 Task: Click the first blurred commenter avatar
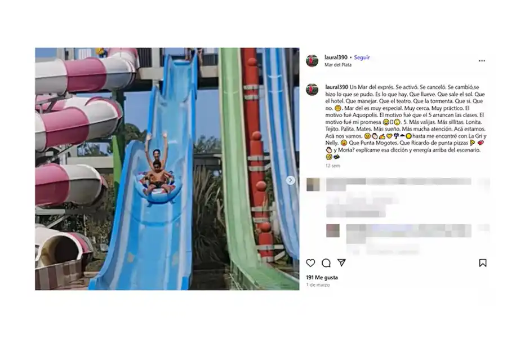pos(313,184)
